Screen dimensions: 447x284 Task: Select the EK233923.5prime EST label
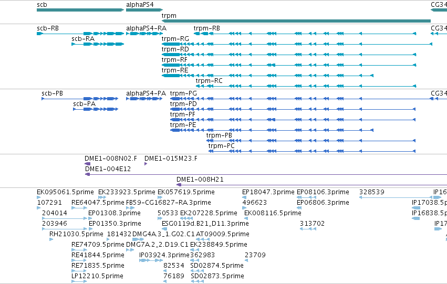(x=127, y=192)
